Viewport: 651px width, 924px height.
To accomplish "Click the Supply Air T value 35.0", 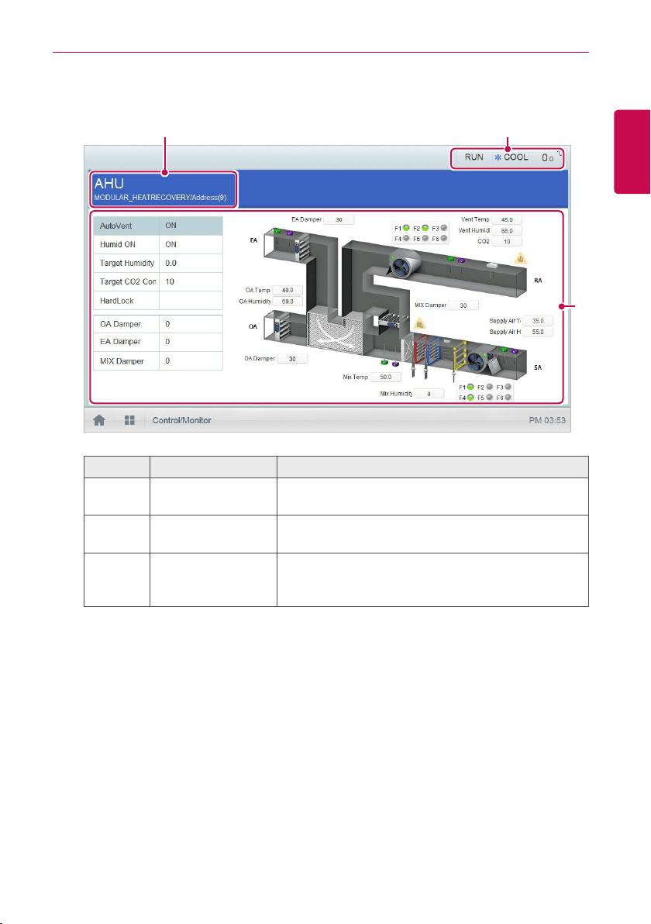I will tap(538, 321).
